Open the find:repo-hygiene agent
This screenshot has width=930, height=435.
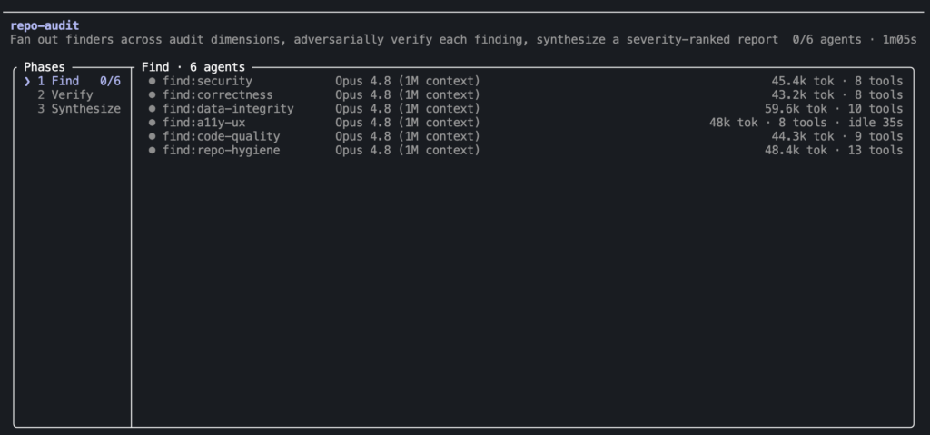point(526,151)
